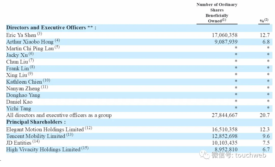
Task: Click the name Eric Ya Shen
Action: pyautogui.click(x=21, y=35)
